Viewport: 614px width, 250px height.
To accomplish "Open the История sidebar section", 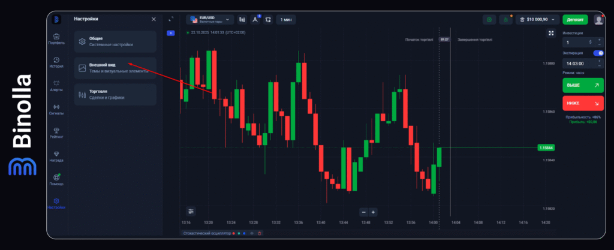I will [56, 62].
